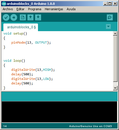Open the Herramientas menu
The width and height of the screenshot is (119, 130).
pos(54,9)
